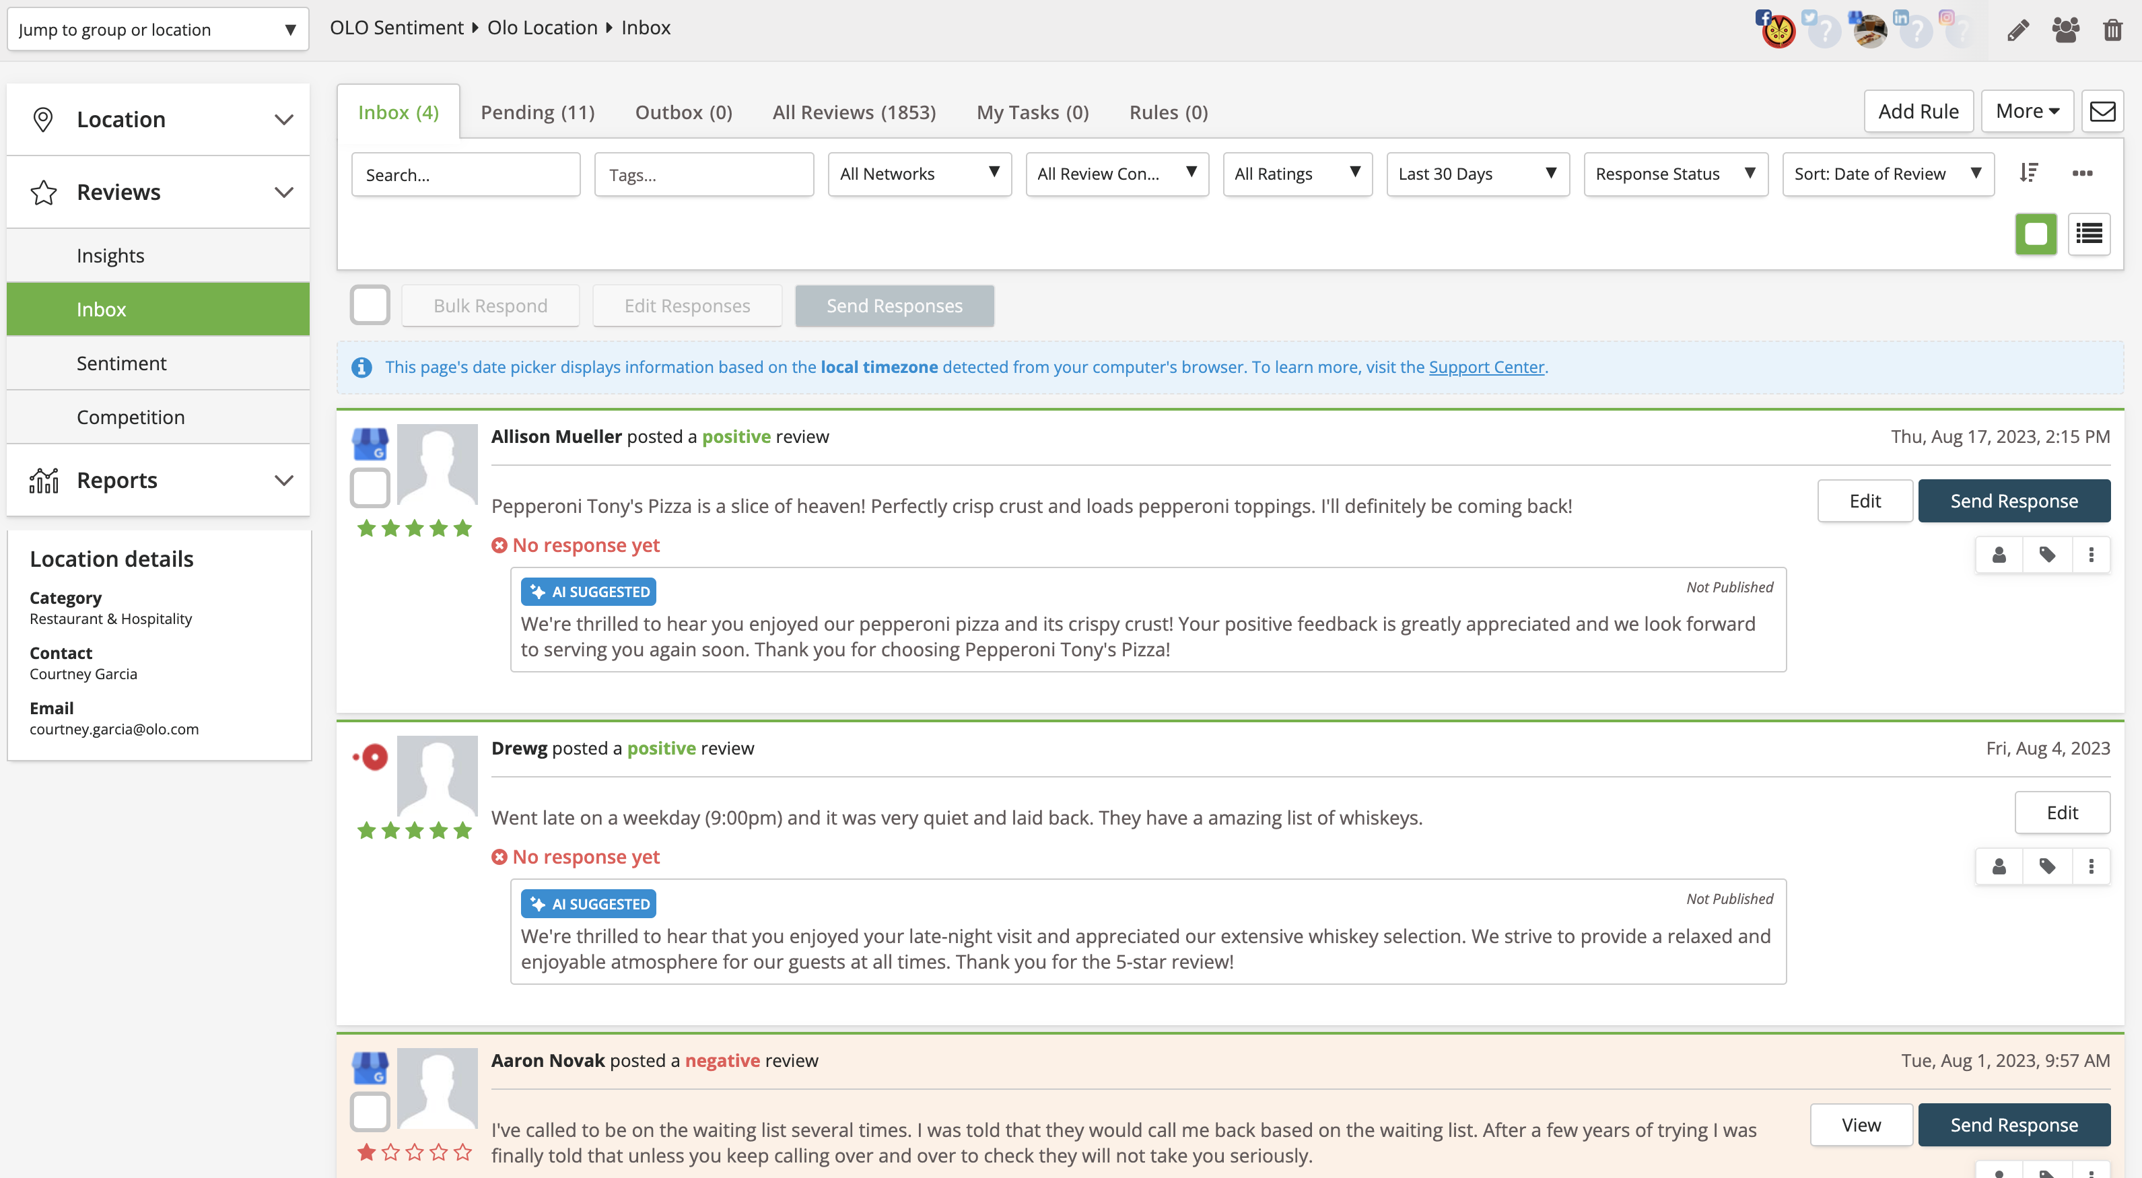
Task: Open the All Ratings dropdown
Action: tap(1297, 174)
